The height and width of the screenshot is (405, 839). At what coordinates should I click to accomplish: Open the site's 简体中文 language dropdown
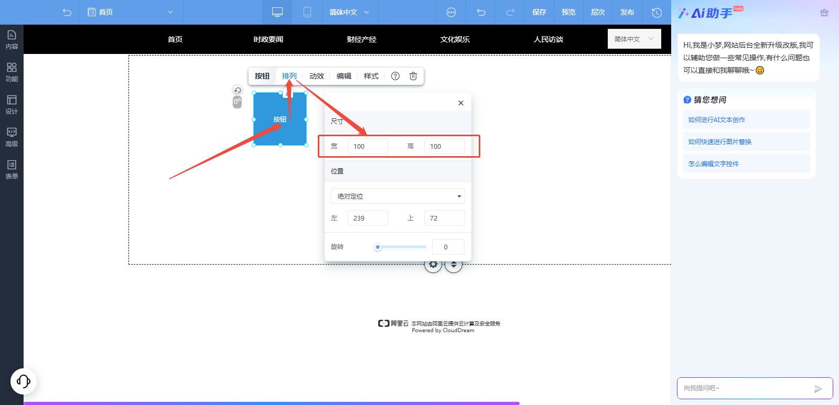point(634,39)
